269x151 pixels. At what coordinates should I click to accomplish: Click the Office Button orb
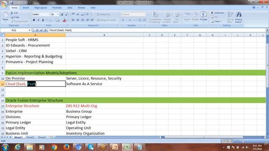(x=4, y=4)
